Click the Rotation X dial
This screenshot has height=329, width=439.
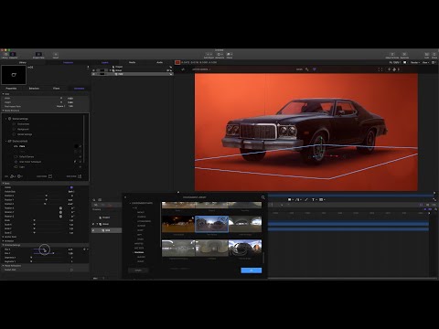(x=60, y=208)
